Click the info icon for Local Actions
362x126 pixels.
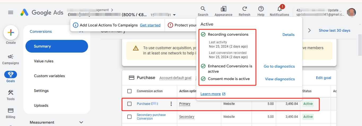(76, 25)
